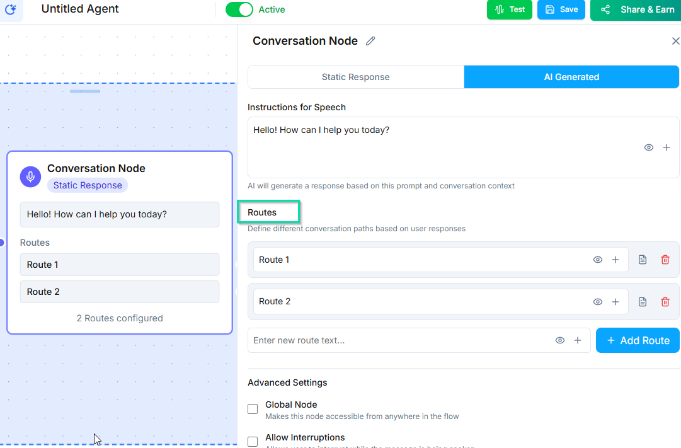Toggle the Active switch off
This screenshot has width=681, height=448.
click(x=239, y=9)
